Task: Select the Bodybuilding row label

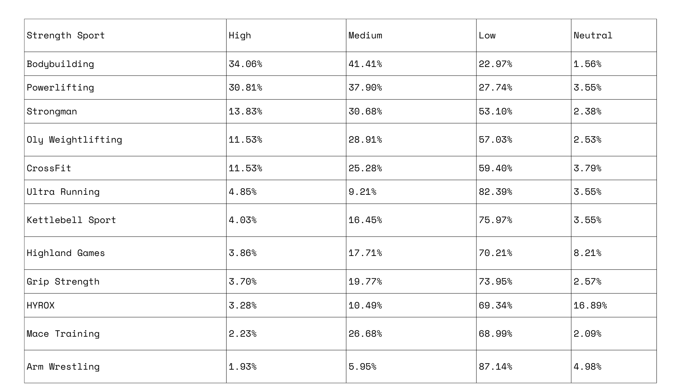Action: [x=60, y=64]
